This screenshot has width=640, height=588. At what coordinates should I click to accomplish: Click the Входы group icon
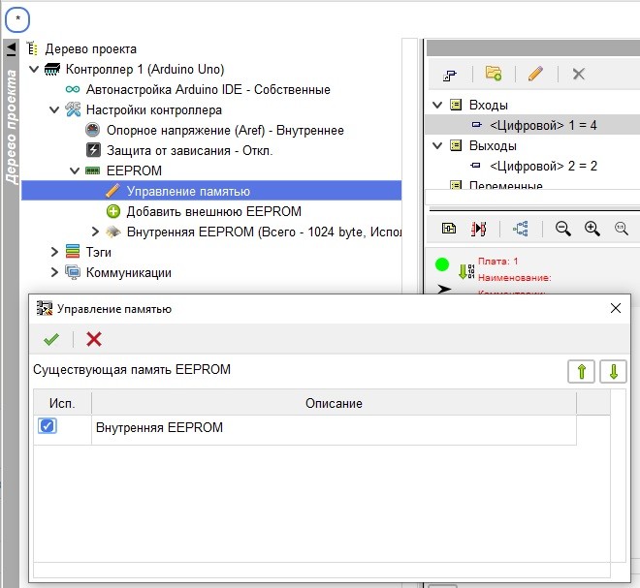456,105
